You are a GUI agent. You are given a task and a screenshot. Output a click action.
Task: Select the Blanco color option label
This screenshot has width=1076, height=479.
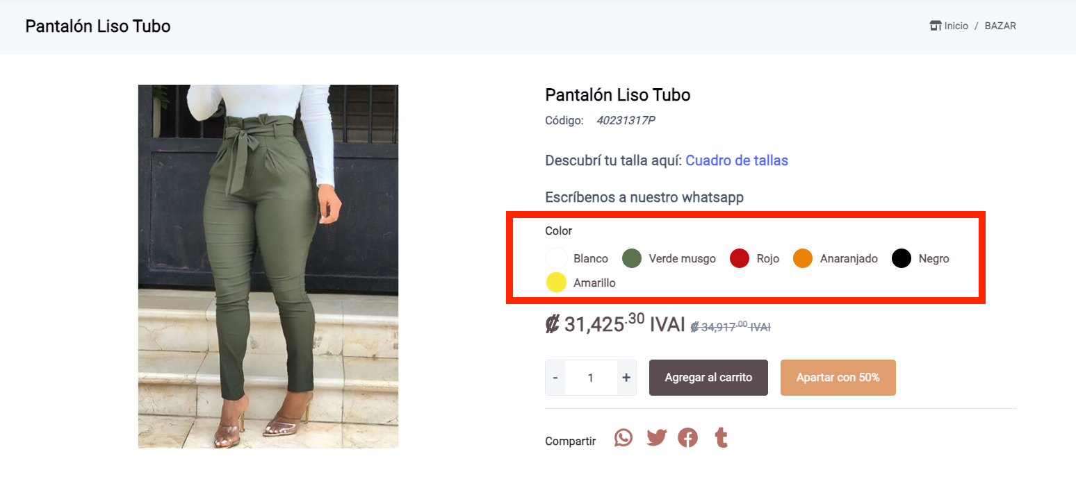tap(591, 258)
